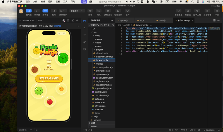This screenshot has width=223, height=132.
Task: Click the more actions ellipsis in 资源管理器
Action: pyautogui.click(x=112, y=20)
